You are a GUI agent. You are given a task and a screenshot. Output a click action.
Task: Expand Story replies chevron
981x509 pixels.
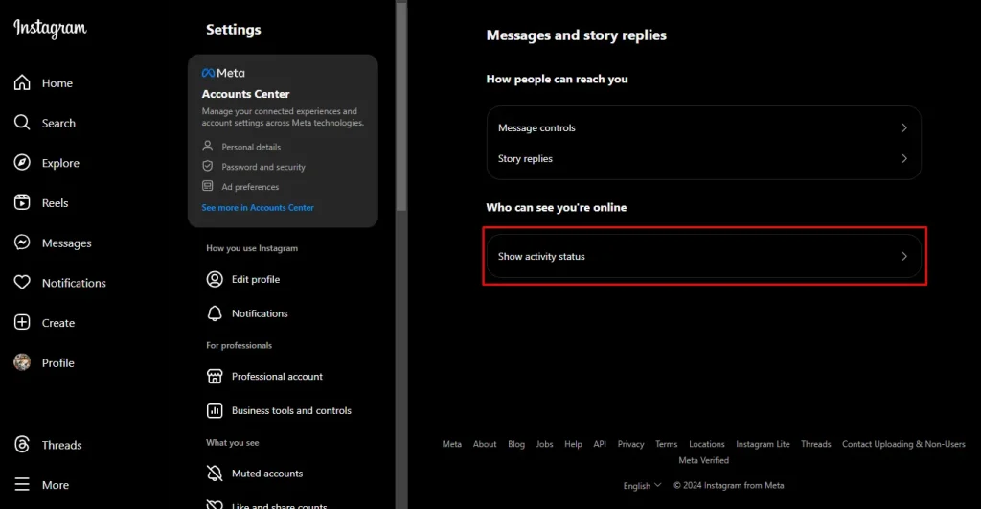tap(904, 158)
